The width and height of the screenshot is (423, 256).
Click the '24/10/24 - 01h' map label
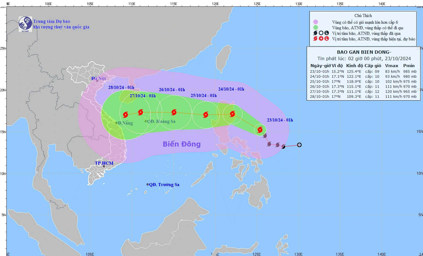pyautogui.click(x=231, y=89)
